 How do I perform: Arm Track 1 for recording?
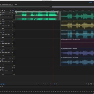(x=12, y=13)
